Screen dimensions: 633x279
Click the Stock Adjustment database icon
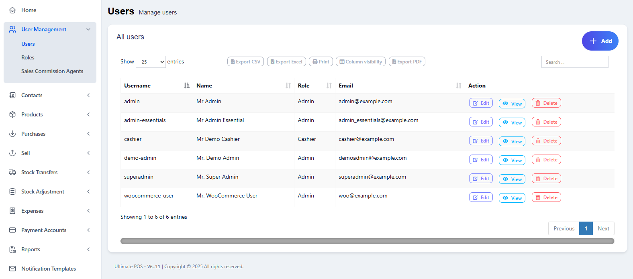12,191
